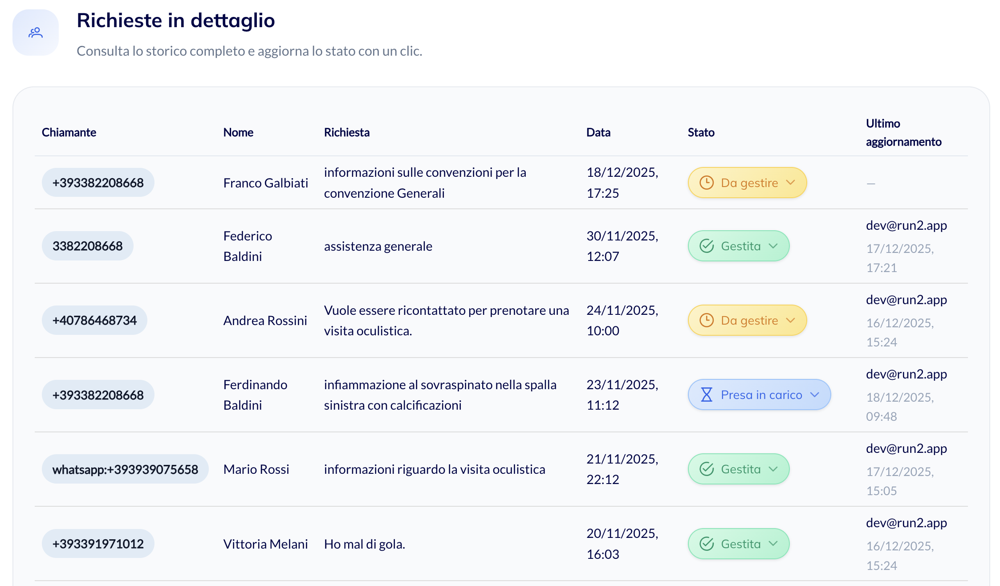Image resolution: width=1000 pixels, height=586 pixels.
Task: Click the clock icon in Franco Galbiati's status badge
Action: pyautogui.click(x=707, y=183)
